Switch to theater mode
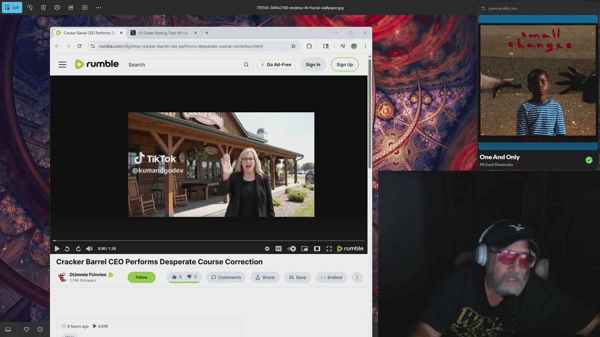The image size is (600, 337). pyautogui.click(x=317, y=249)
